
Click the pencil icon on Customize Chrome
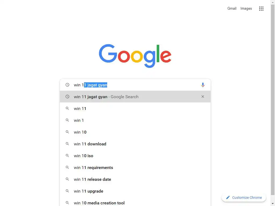(228, 197)
